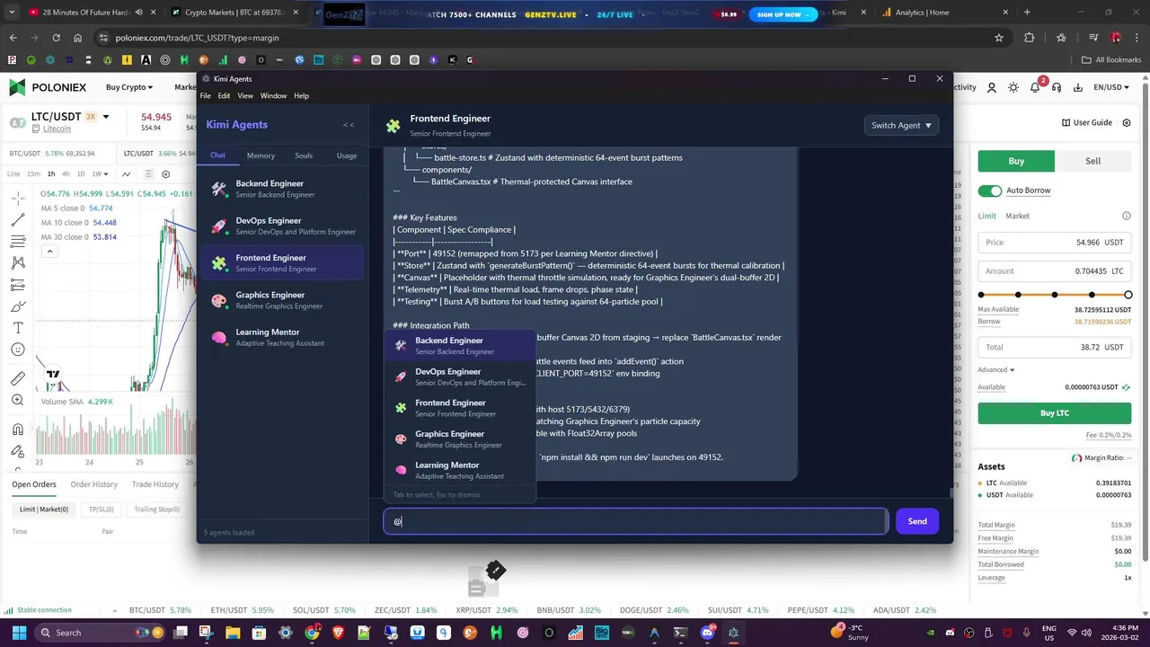
Task: Open the Window menu in Kimi Agents
Action: [x=273, y=95]
